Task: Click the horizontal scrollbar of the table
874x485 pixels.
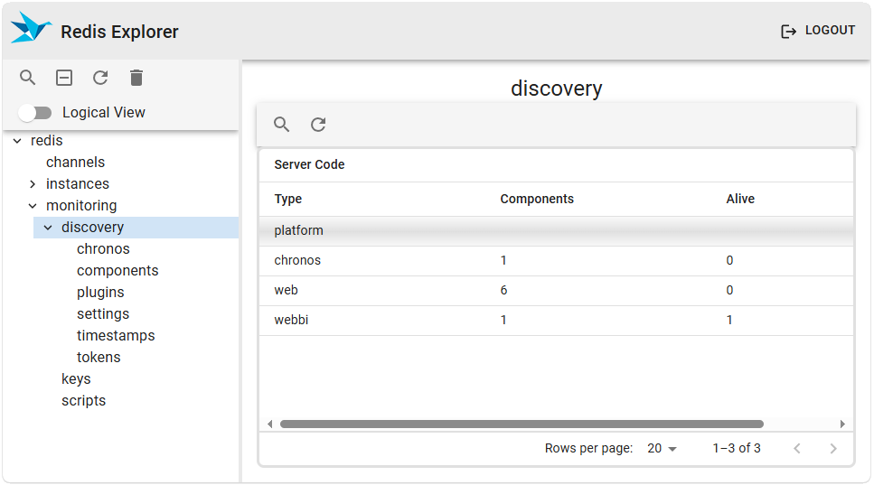Action: pos(522,424)
